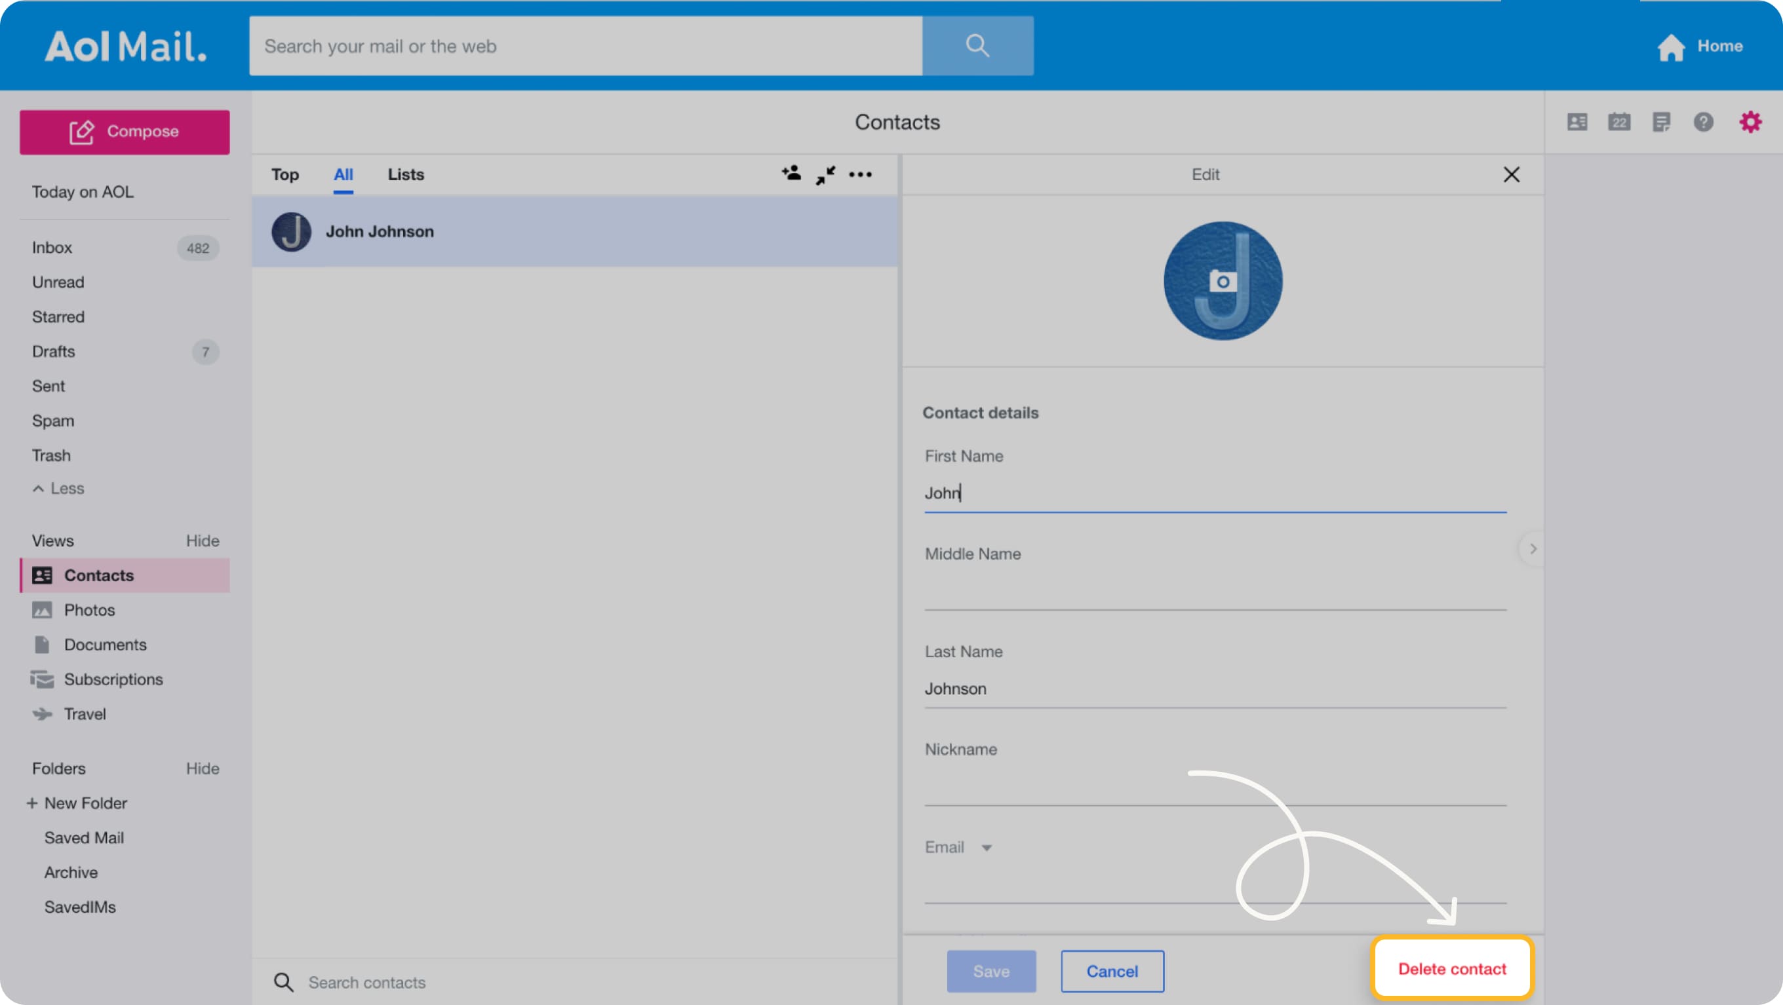
Task: Click the Delete contact button
Action: 1451,968
